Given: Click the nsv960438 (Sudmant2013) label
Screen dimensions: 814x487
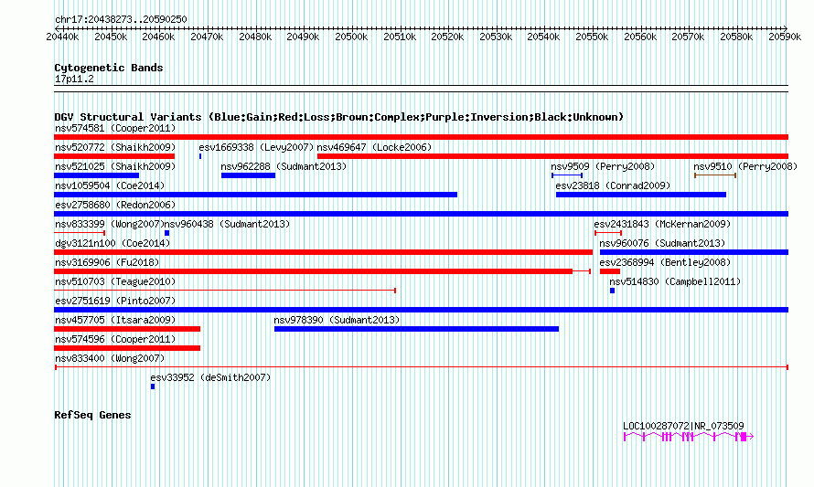Looking at the screenshot, I should (228, 224).
